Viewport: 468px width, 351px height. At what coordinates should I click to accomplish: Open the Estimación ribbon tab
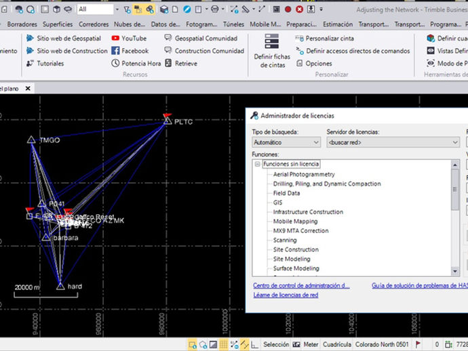[338, 24]
